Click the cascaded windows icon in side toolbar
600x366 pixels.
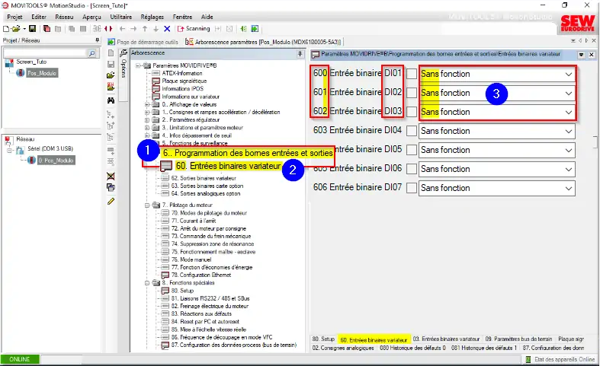111,187
